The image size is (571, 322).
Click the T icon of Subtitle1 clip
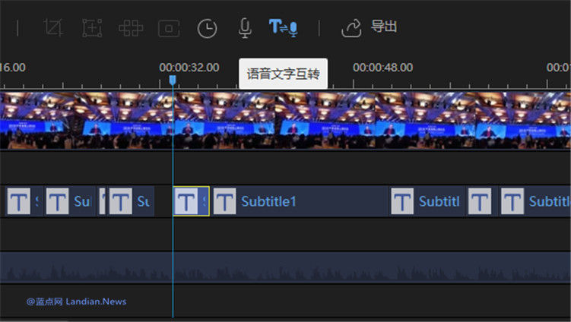(x=224, y=201)
